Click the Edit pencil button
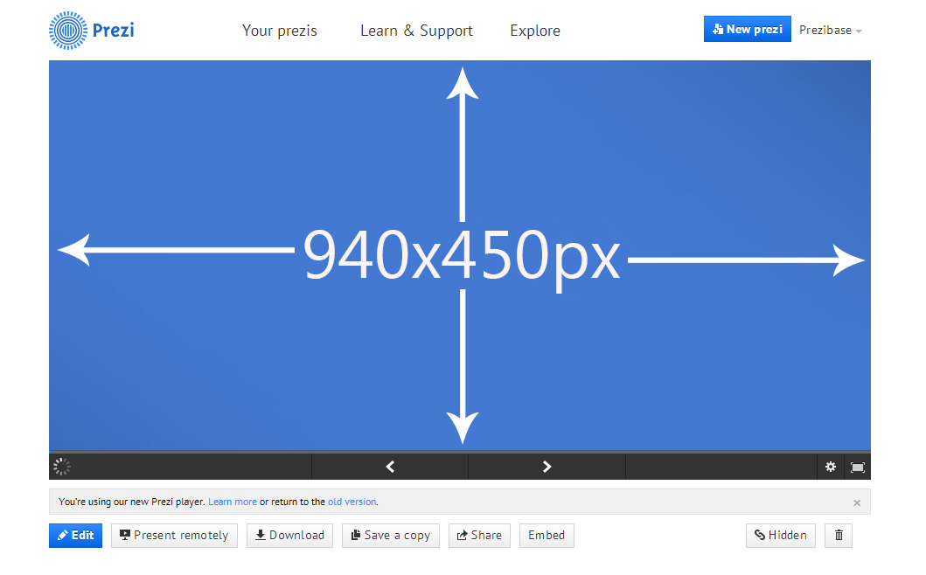The image size is (926, 575). point(75,535)
